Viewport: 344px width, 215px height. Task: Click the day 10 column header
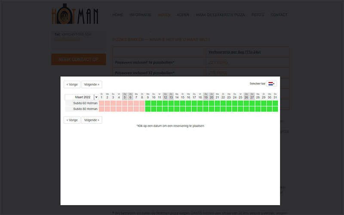(x=154, y=96)
